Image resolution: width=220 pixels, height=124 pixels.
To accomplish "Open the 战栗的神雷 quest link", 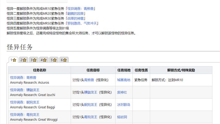I will click(x=76, y=18).
